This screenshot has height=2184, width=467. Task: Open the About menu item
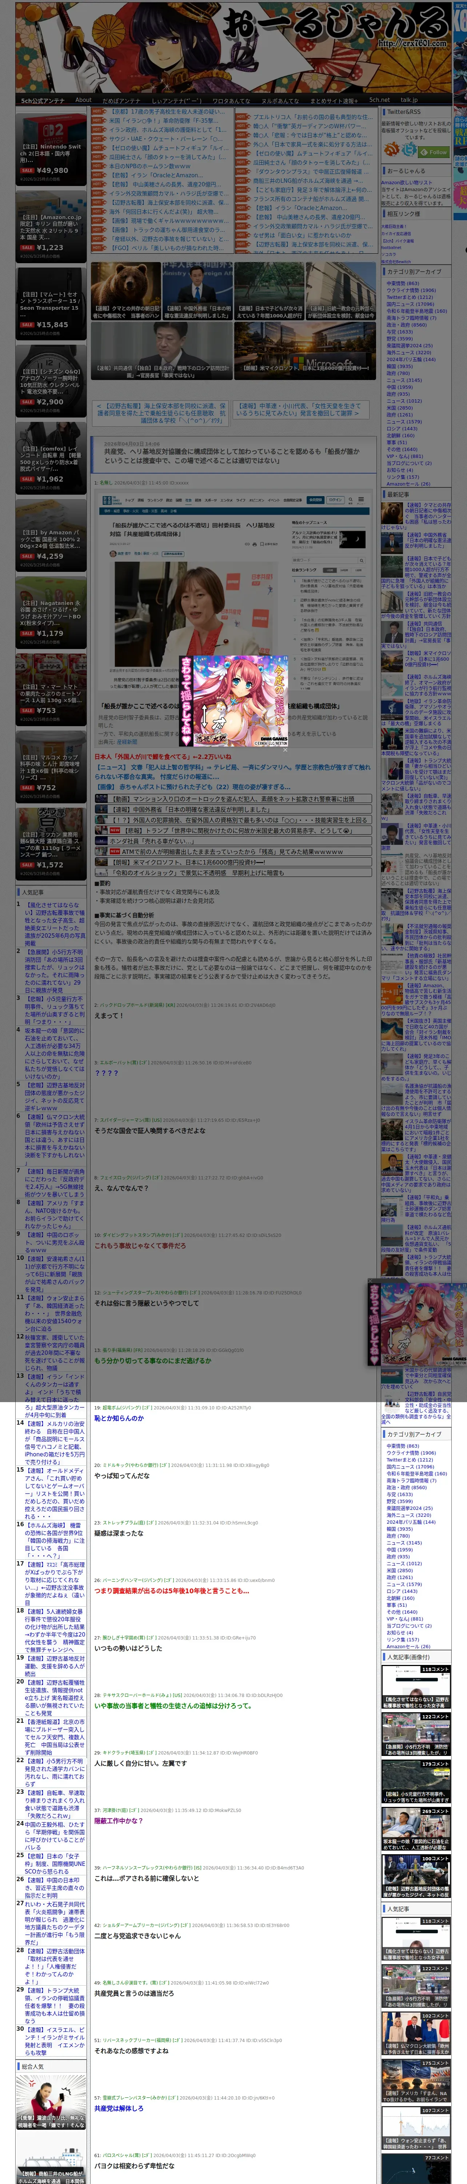tap(83, 100)
